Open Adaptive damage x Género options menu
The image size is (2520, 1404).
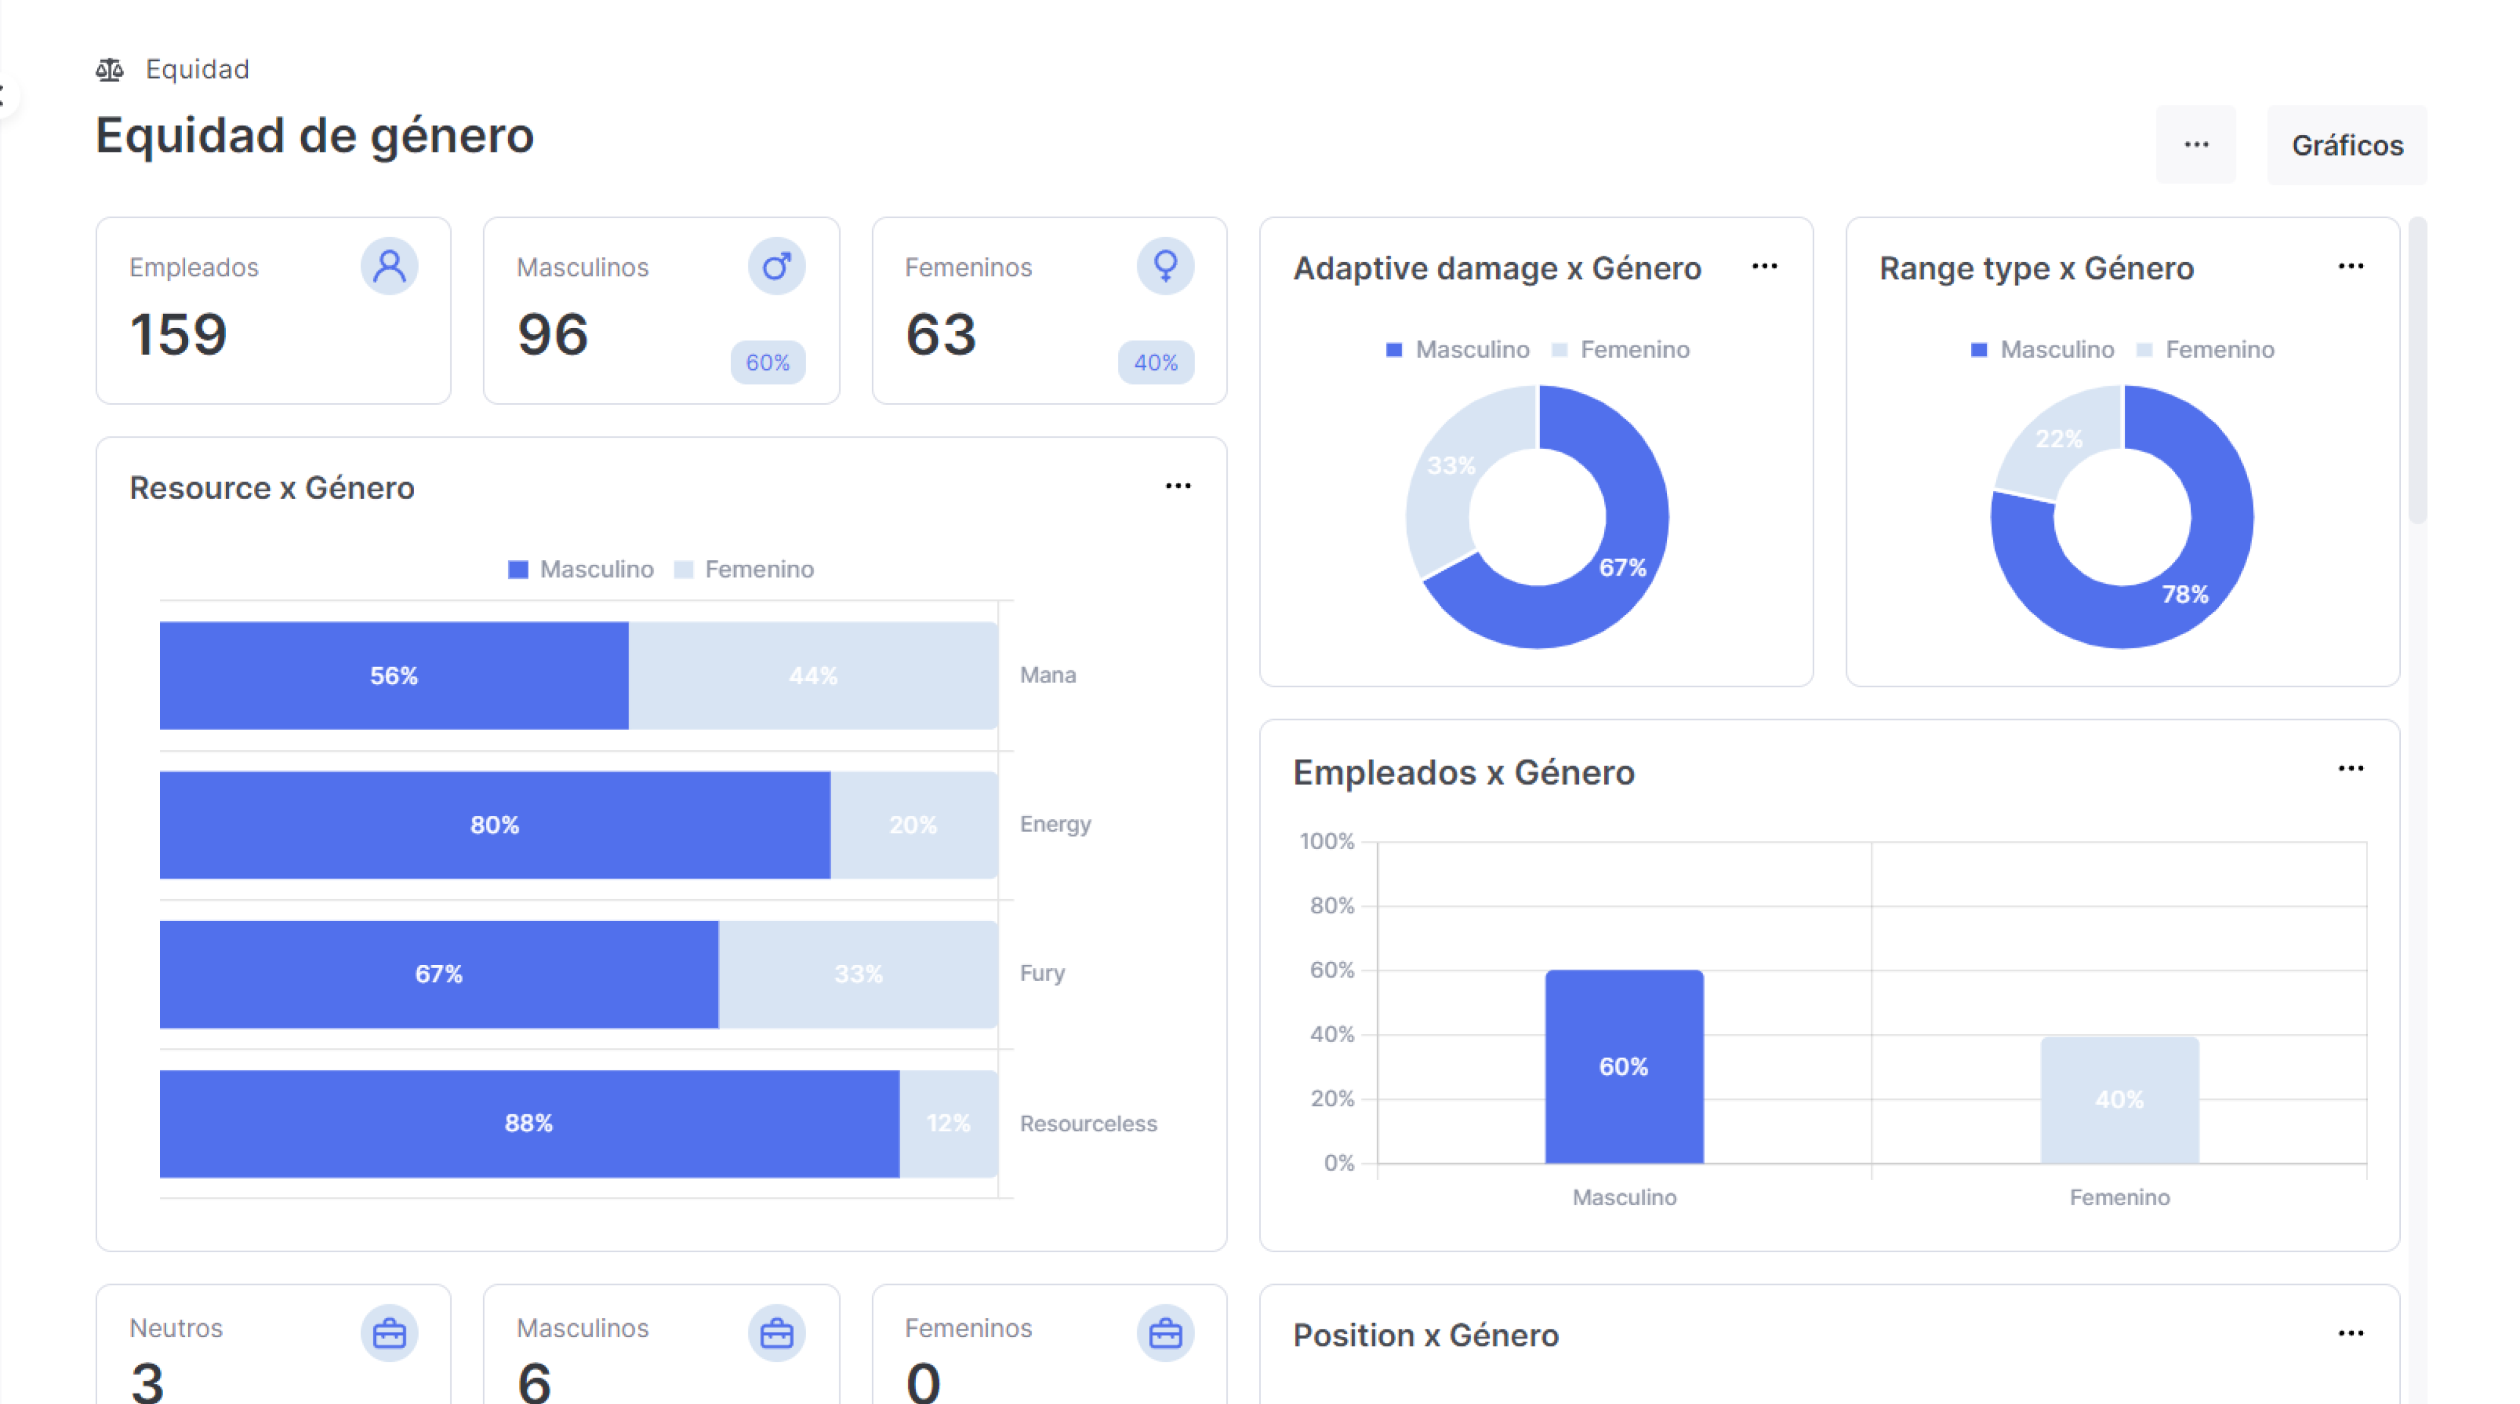pyautogui.click(x=1765, y=266)
